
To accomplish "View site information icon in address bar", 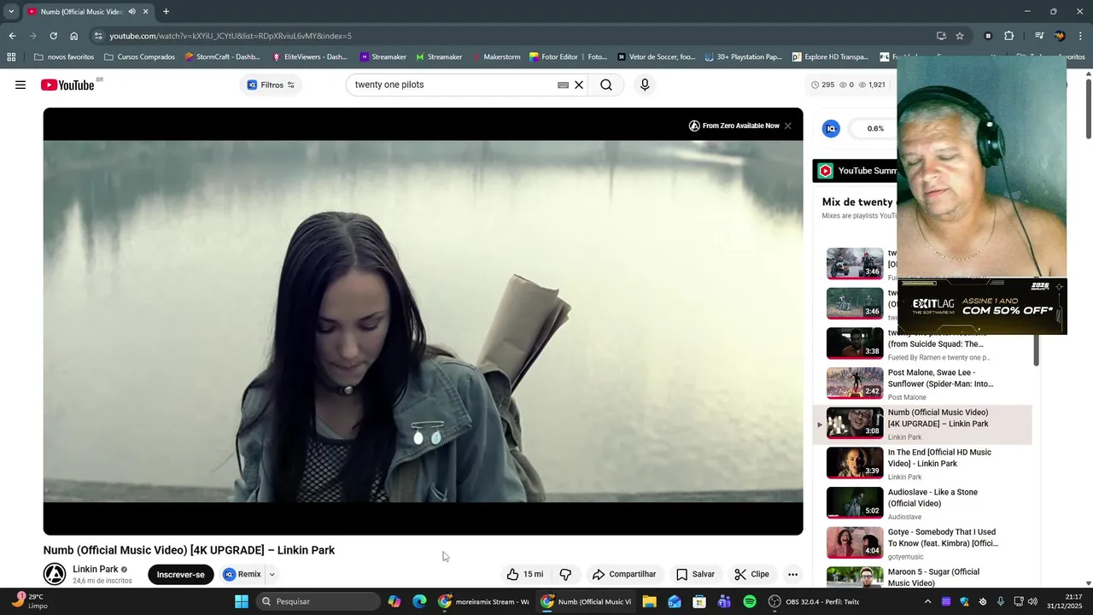I will click(x=98, y=36).
